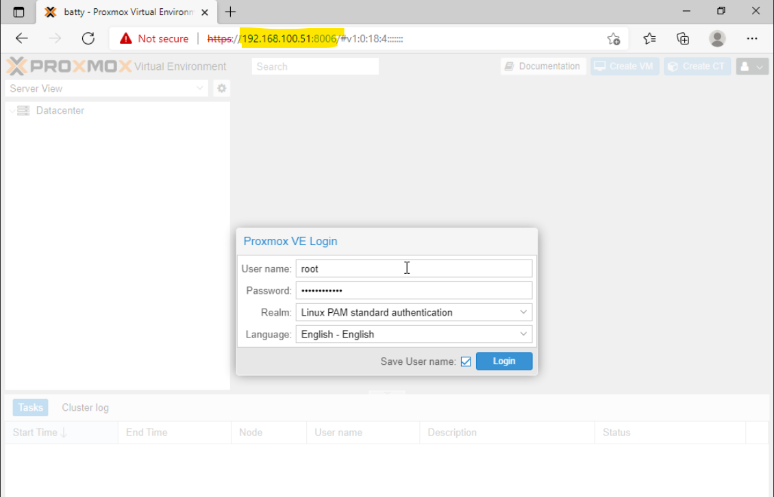The image size is (774, 497).
Task: Open Edge Collections
Action: point(682,38)
